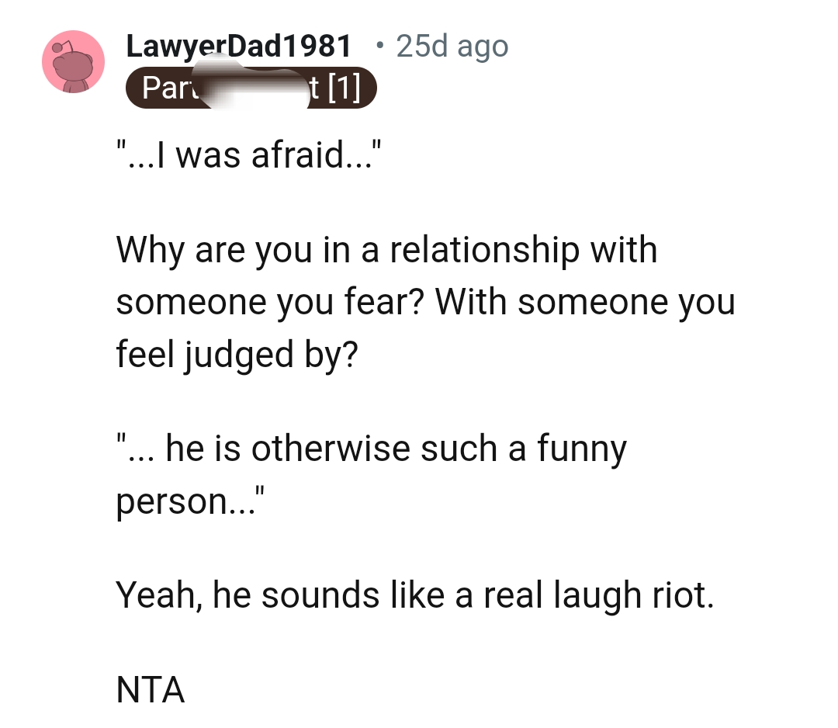Image resolution: width=838 pixels, height=728 pixels.
Task: Select the quoted text starting with I was afraid
Action: point(250,154)
